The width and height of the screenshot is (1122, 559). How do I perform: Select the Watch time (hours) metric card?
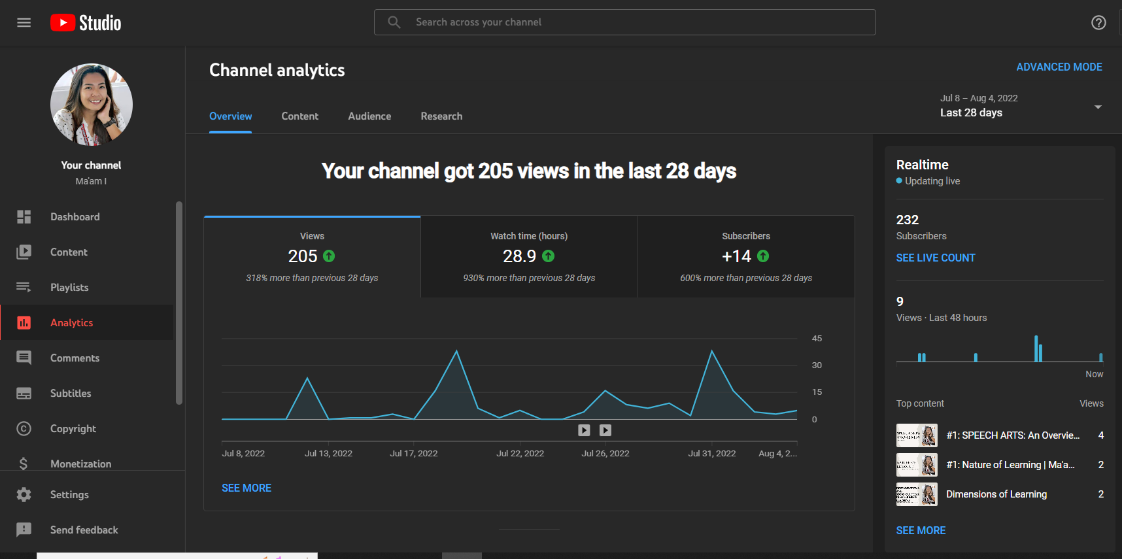(529, 257)
